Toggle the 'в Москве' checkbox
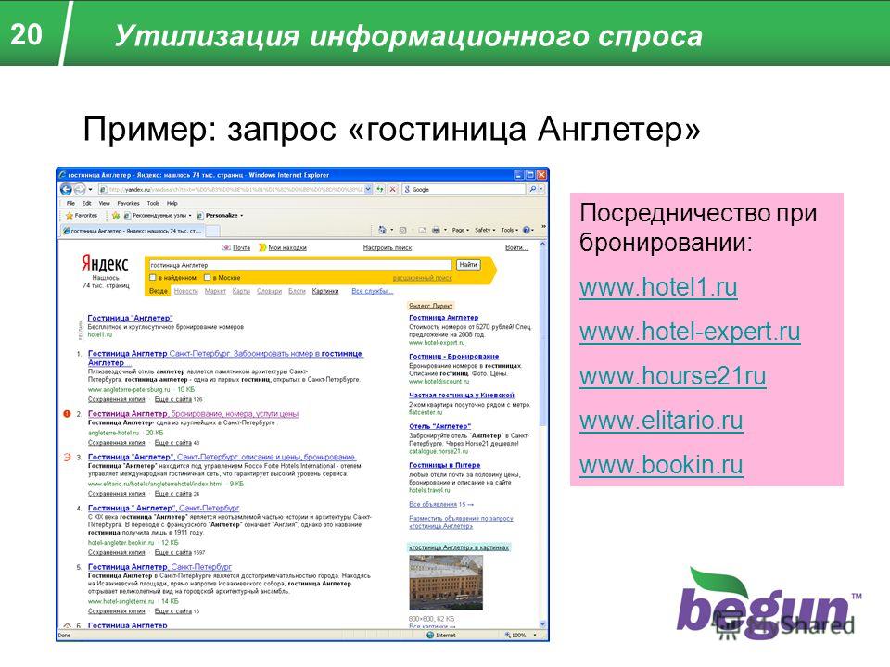The width and height of the screenshot is (890, 667). 207,278
